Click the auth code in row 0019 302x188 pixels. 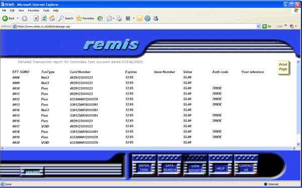pos(217,137)
